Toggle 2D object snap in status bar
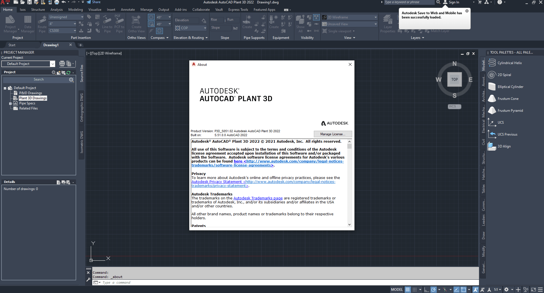The image size is (544, 293). (463, 290)
